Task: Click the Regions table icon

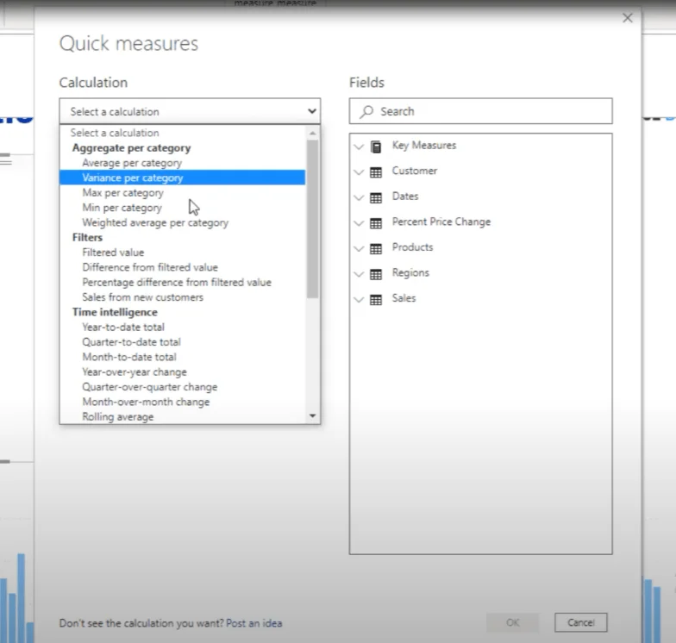Action: pyautogui.click(x=376, y=274)
